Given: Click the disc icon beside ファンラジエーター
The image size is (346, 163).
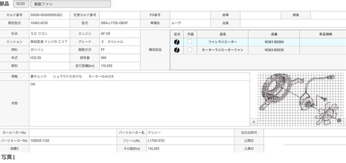Looking at the screenshot, I should pyautogui.click(x=177, y=42).
